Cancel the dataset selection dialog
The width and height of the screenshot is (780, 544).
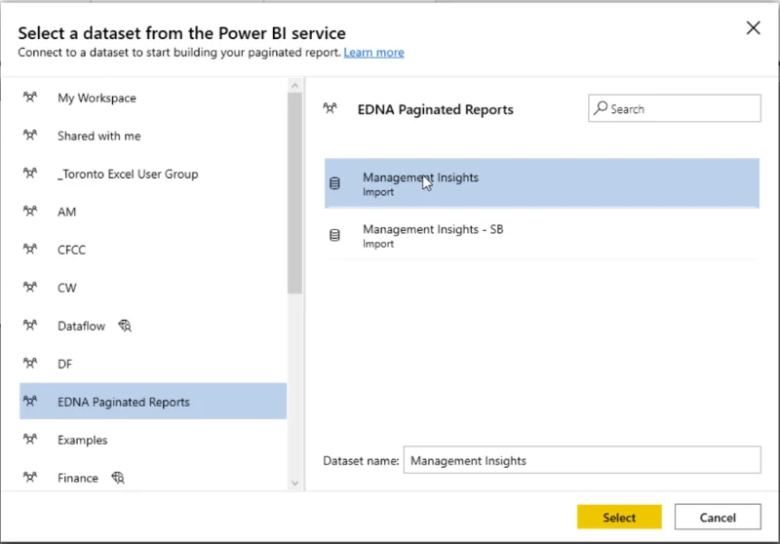click(x=718, y=517)
